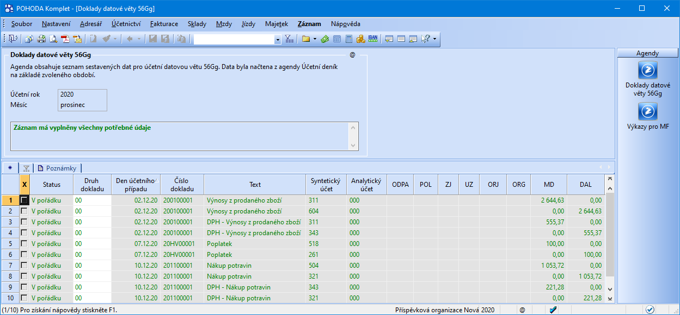
Task: Tick the checkbox in row 1
Action: 24,200
